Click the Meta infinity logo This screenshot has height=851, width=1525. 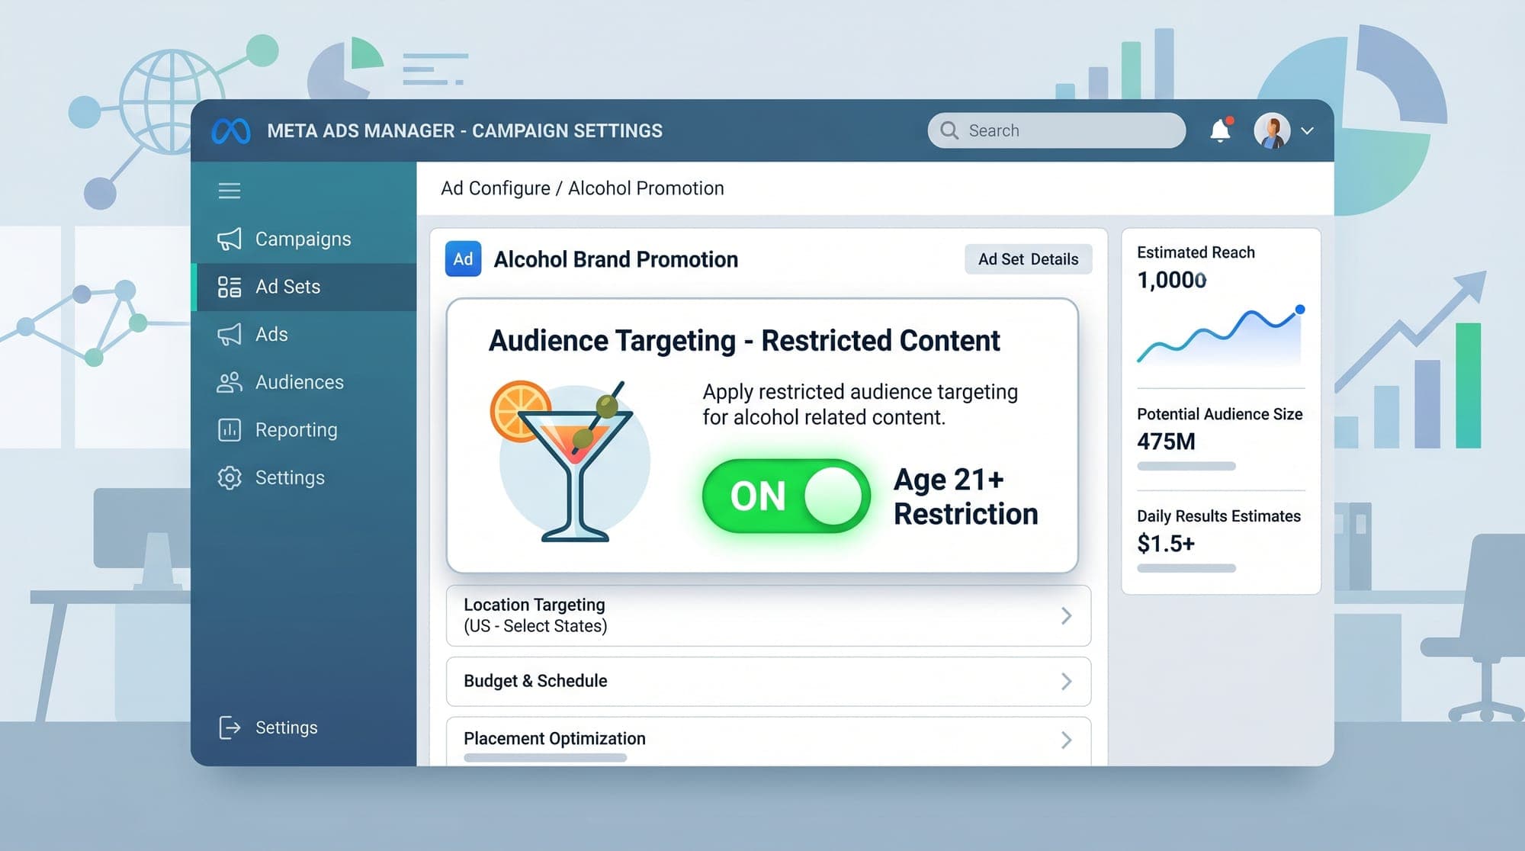[x=231, y=131]
